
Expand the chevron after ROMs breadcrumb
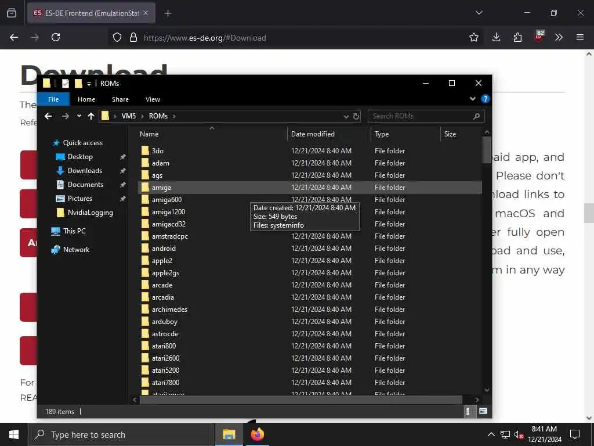point(174,116)
